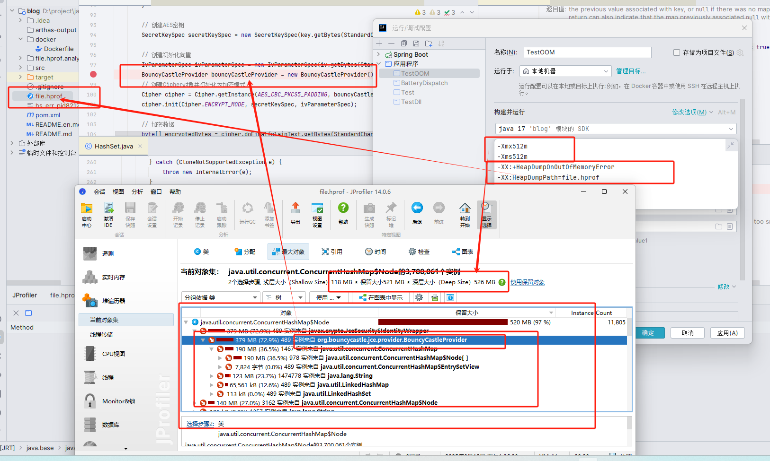Open View Settings (视图设置) in JProfiler

click(x=317, y=215)
